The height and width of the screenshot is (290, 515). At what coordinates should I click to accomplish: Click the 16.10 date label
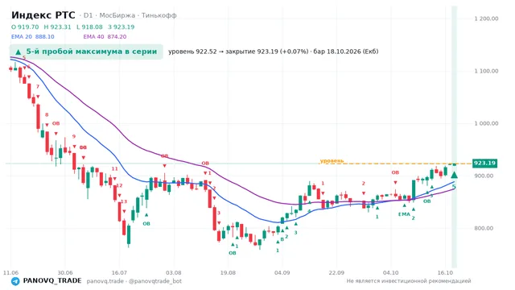445,273
